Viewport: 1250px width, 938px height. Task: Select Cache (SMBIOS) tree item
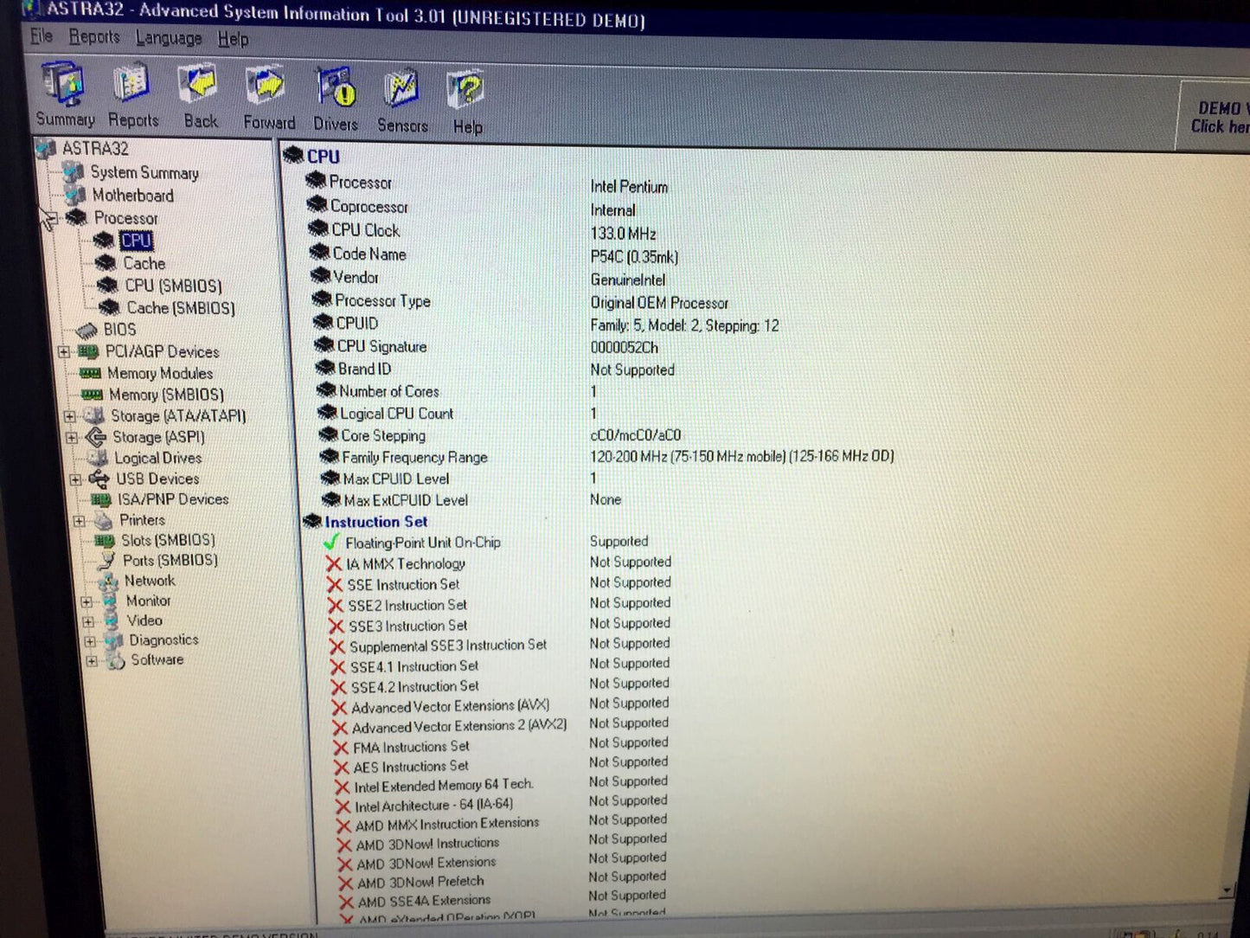coord(181,308)
